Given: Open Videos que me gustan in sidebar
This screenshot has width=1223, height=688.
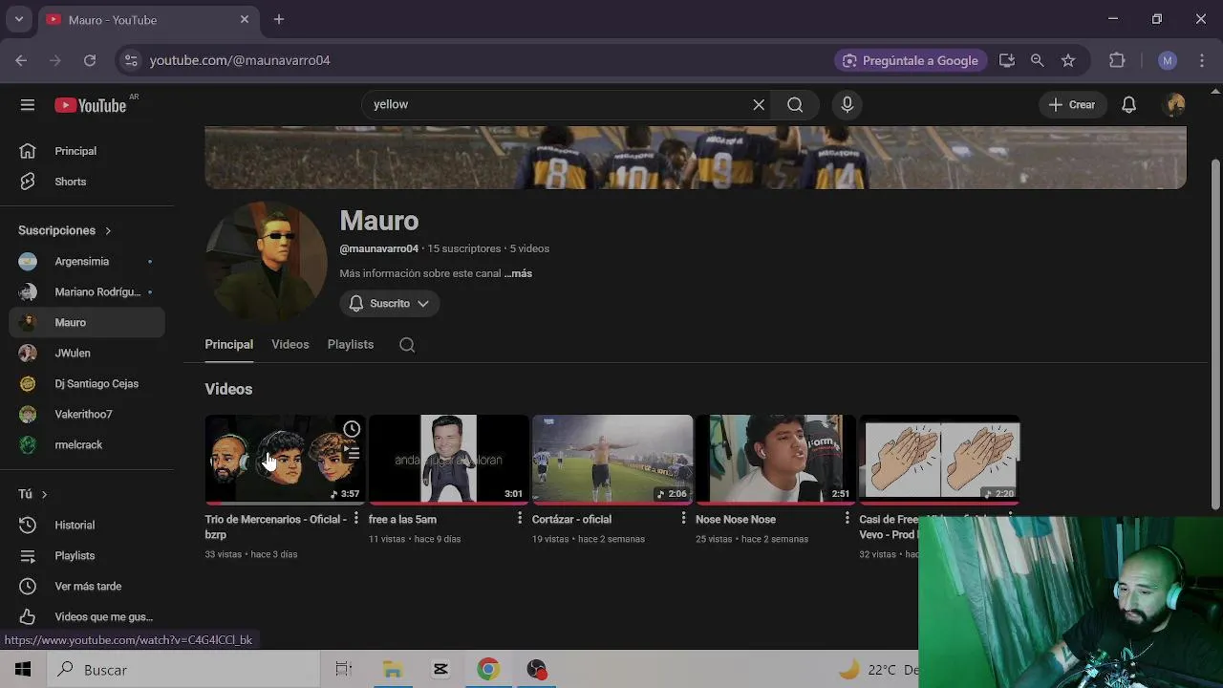Looking at the screenshot, I should click(x=87, y=616).
